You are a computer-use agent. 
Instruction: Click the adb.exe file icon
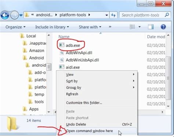tap(62, 45)
